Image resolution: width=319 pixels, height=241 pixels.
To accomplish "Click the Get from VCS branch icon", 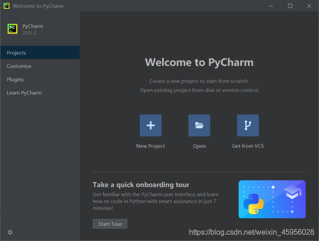I will tap(248, 125).
